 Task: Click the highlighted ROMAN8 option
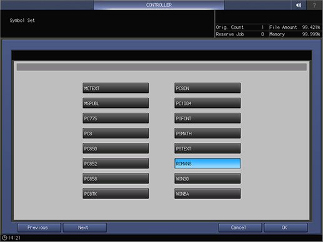[207, 163]
